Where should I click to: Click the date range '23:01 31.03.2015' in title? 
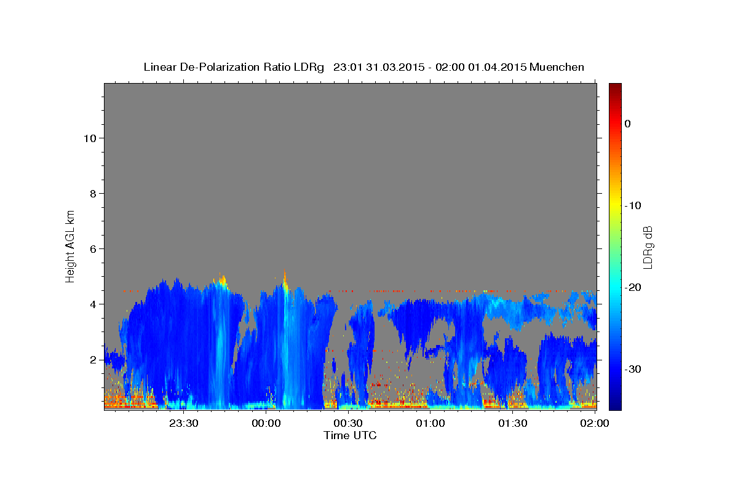tap(379, 67)
